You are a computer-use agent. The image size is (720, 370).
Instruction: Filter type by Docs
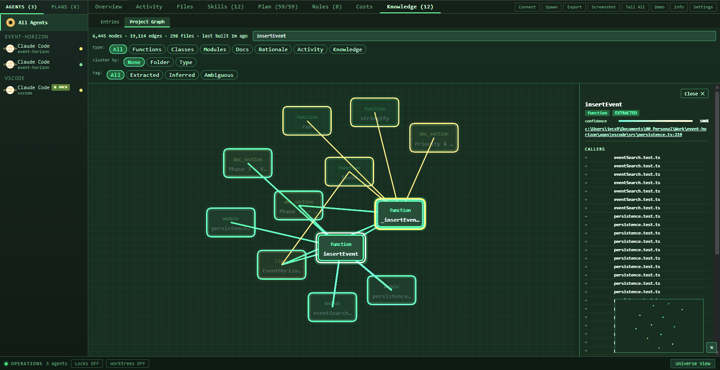point(242,49)
